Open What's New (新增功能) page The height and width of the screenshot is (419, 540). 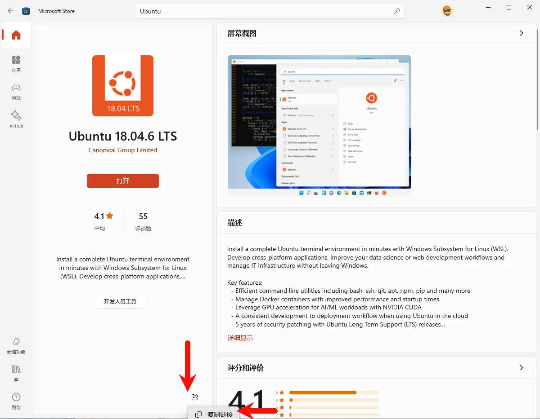(x=16, y=345)
